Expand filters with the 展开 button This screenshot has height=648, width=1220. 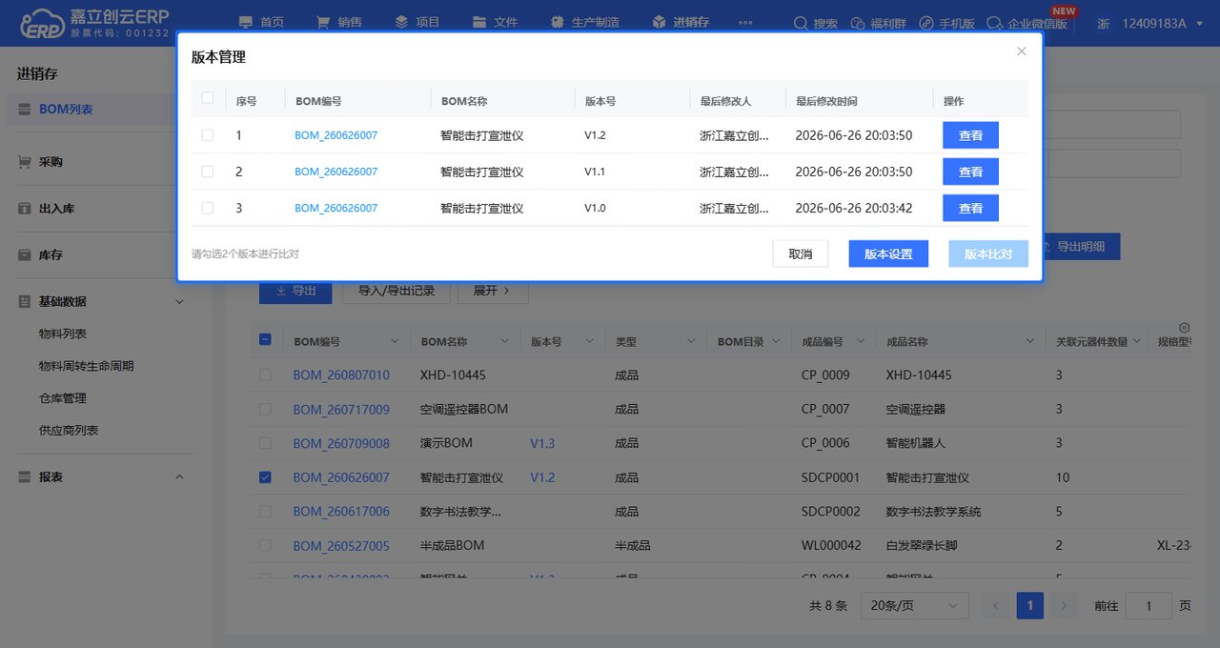(493, 291)
